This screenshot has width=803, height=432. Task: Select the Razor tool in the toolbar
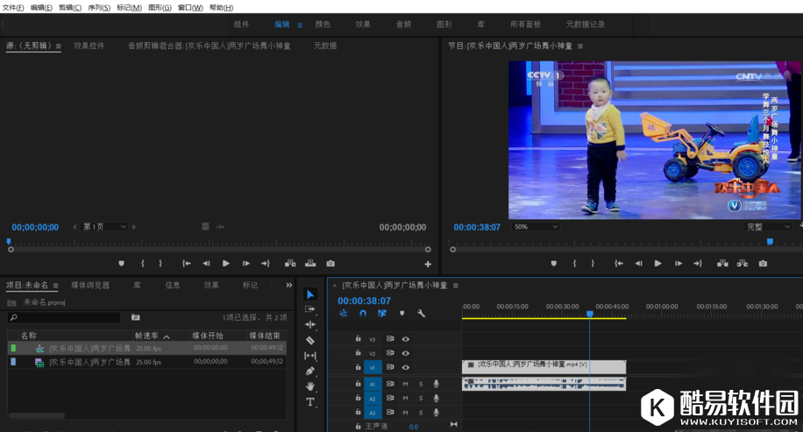[x=310, y=340]
